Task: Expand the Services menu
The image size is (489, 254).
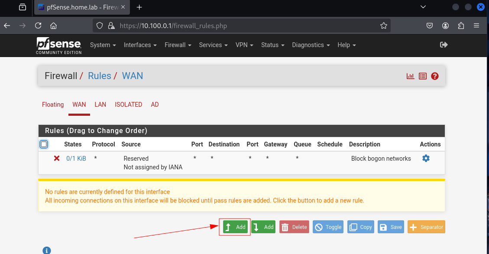Action: click(213, 45)
